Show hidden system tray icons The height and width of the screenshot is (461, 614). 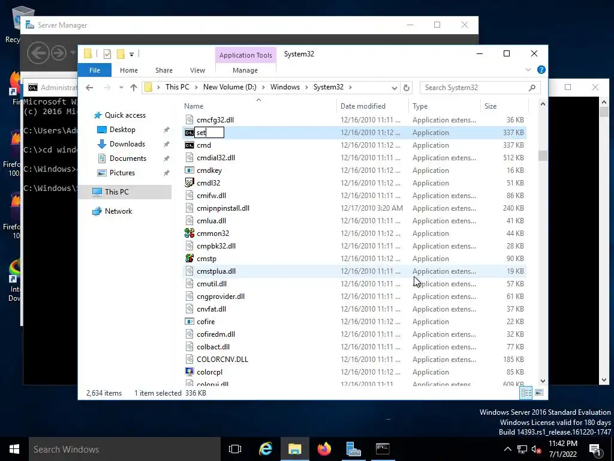point(507,449)
